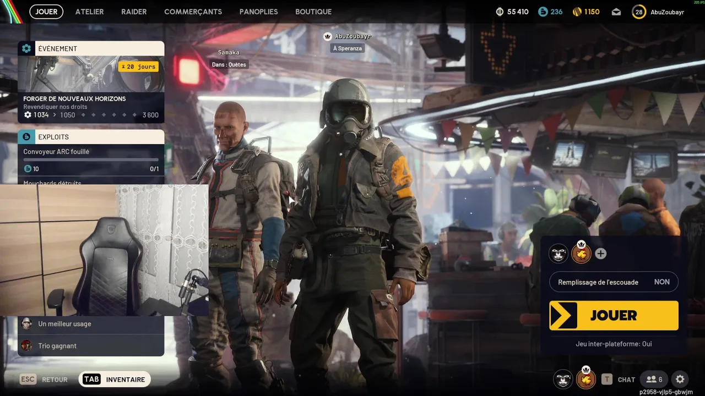Image resolution: width=705 pixels, height=396 pixels.
Task: Open the BOUTIQUE tab
Action: 313,12
